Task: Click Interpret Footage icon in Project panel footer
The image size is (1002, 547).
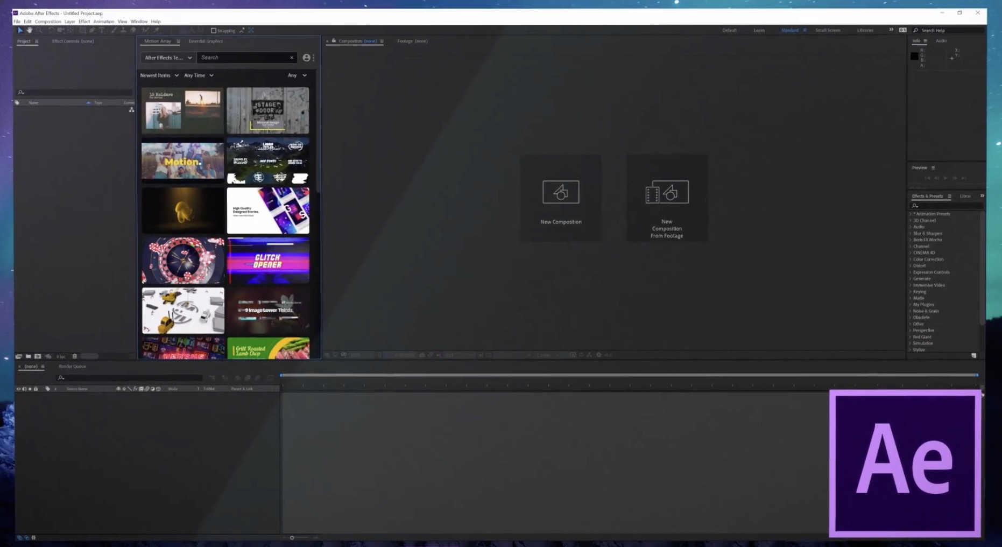Action: pos(19,356)
